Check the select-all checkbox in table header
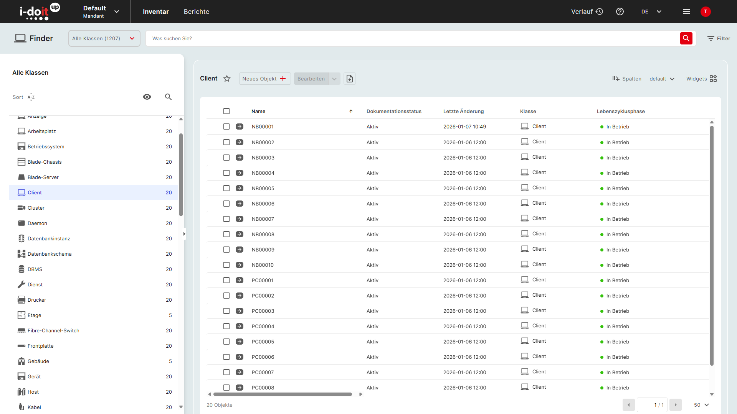 [x=226, y=111]
